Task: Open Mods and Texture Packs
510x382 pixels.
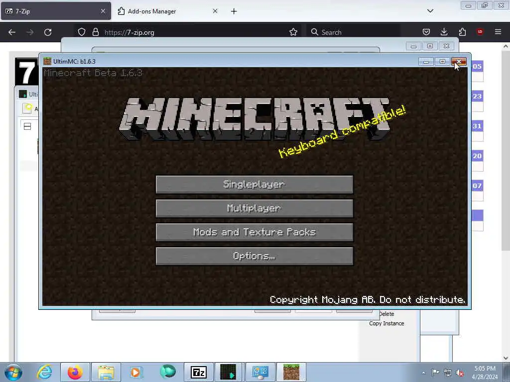Action: 255,232
